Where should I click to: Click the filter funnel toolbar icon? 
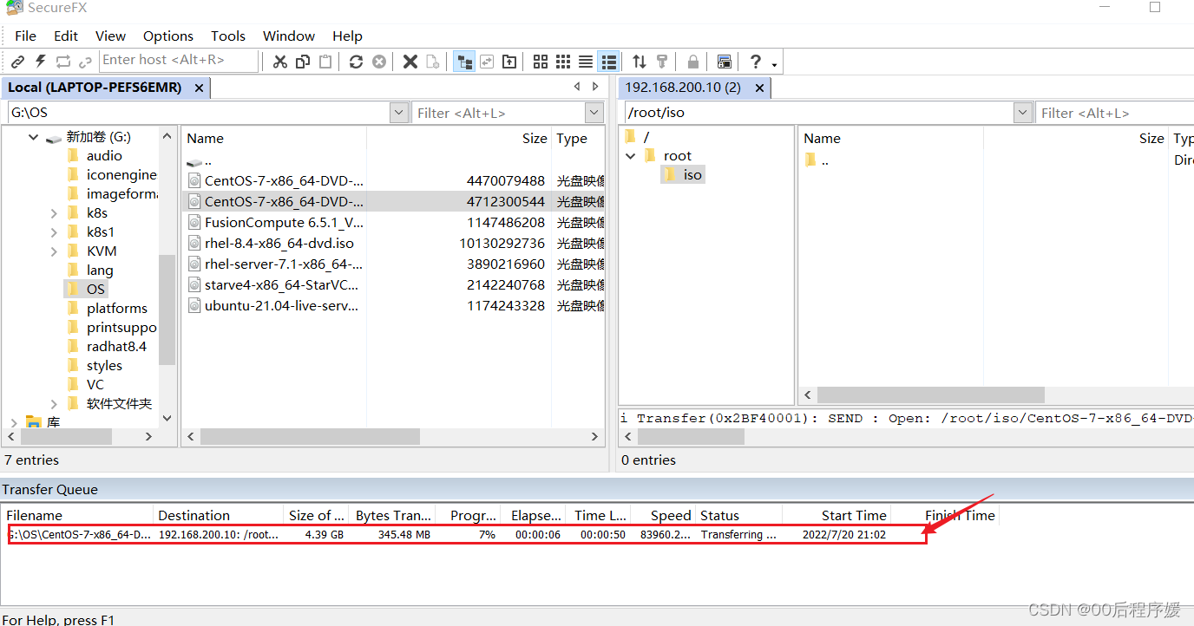pos(662,62)
